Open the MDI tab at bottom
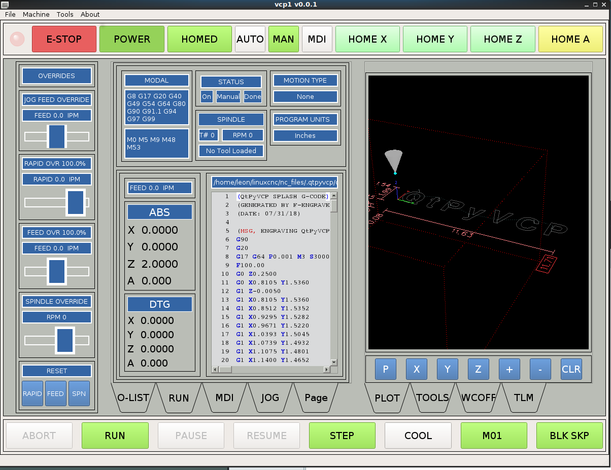The image size is (611, 470). pos(224,397)
